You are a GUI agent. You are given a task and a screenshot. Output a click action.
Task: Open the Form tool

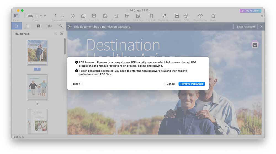pyautogui.click(x=127, y=16)
